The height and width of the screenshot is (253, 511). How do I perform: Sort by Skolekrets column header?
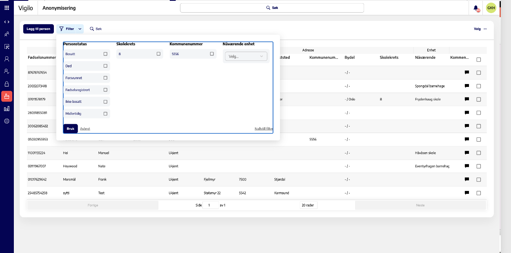(x=389, y=58)
